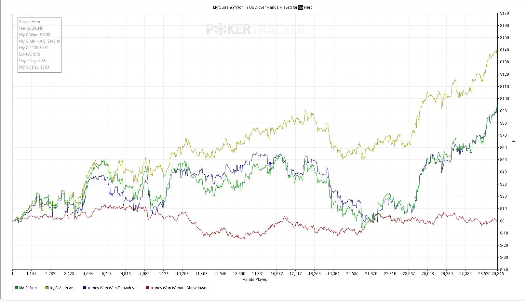
Task: Click the "$30" y-axis label
Action: 504,184
